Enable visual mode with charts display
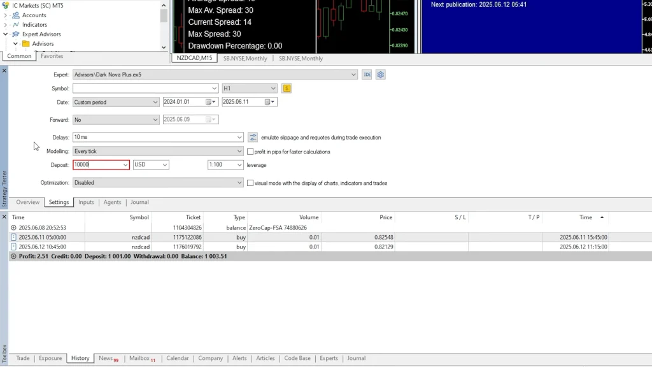 coord(250,183)
